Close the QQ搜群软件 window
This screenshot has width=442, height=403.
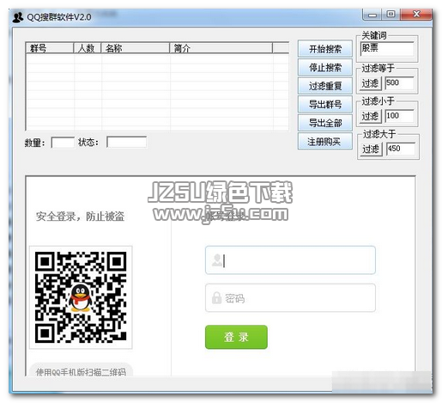(x=416, y=15)
